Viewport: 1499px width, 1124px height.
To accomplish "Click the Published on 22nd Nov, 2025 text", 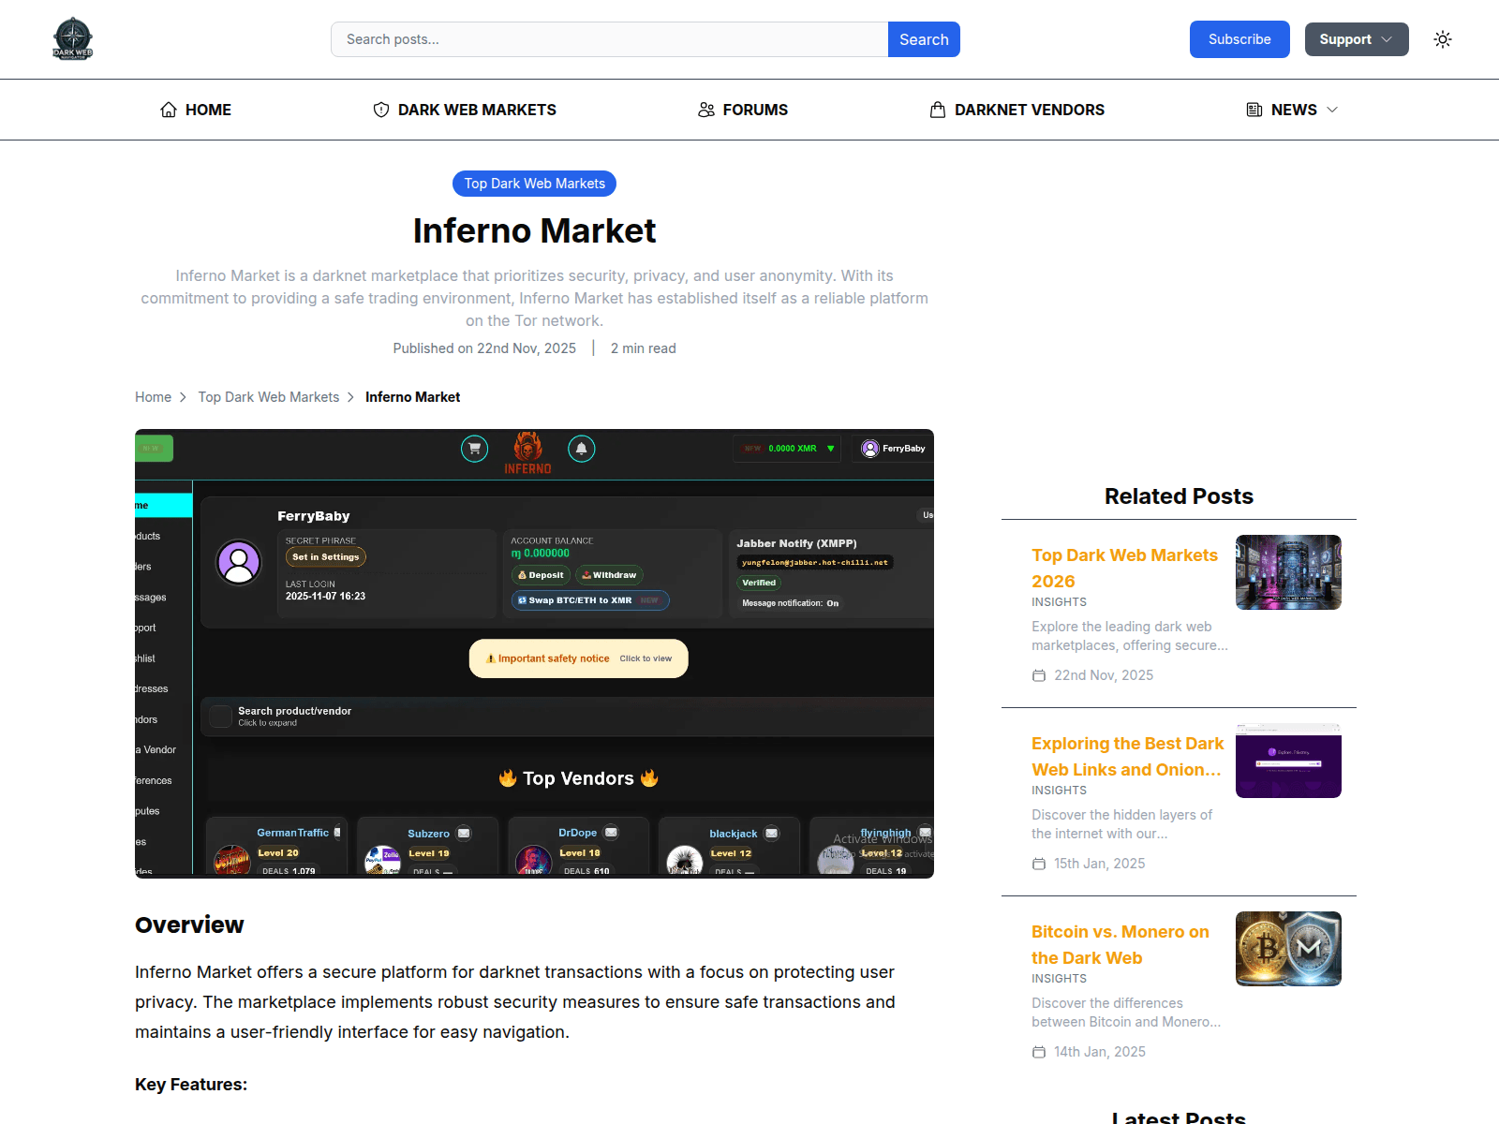I will (484, 348).
